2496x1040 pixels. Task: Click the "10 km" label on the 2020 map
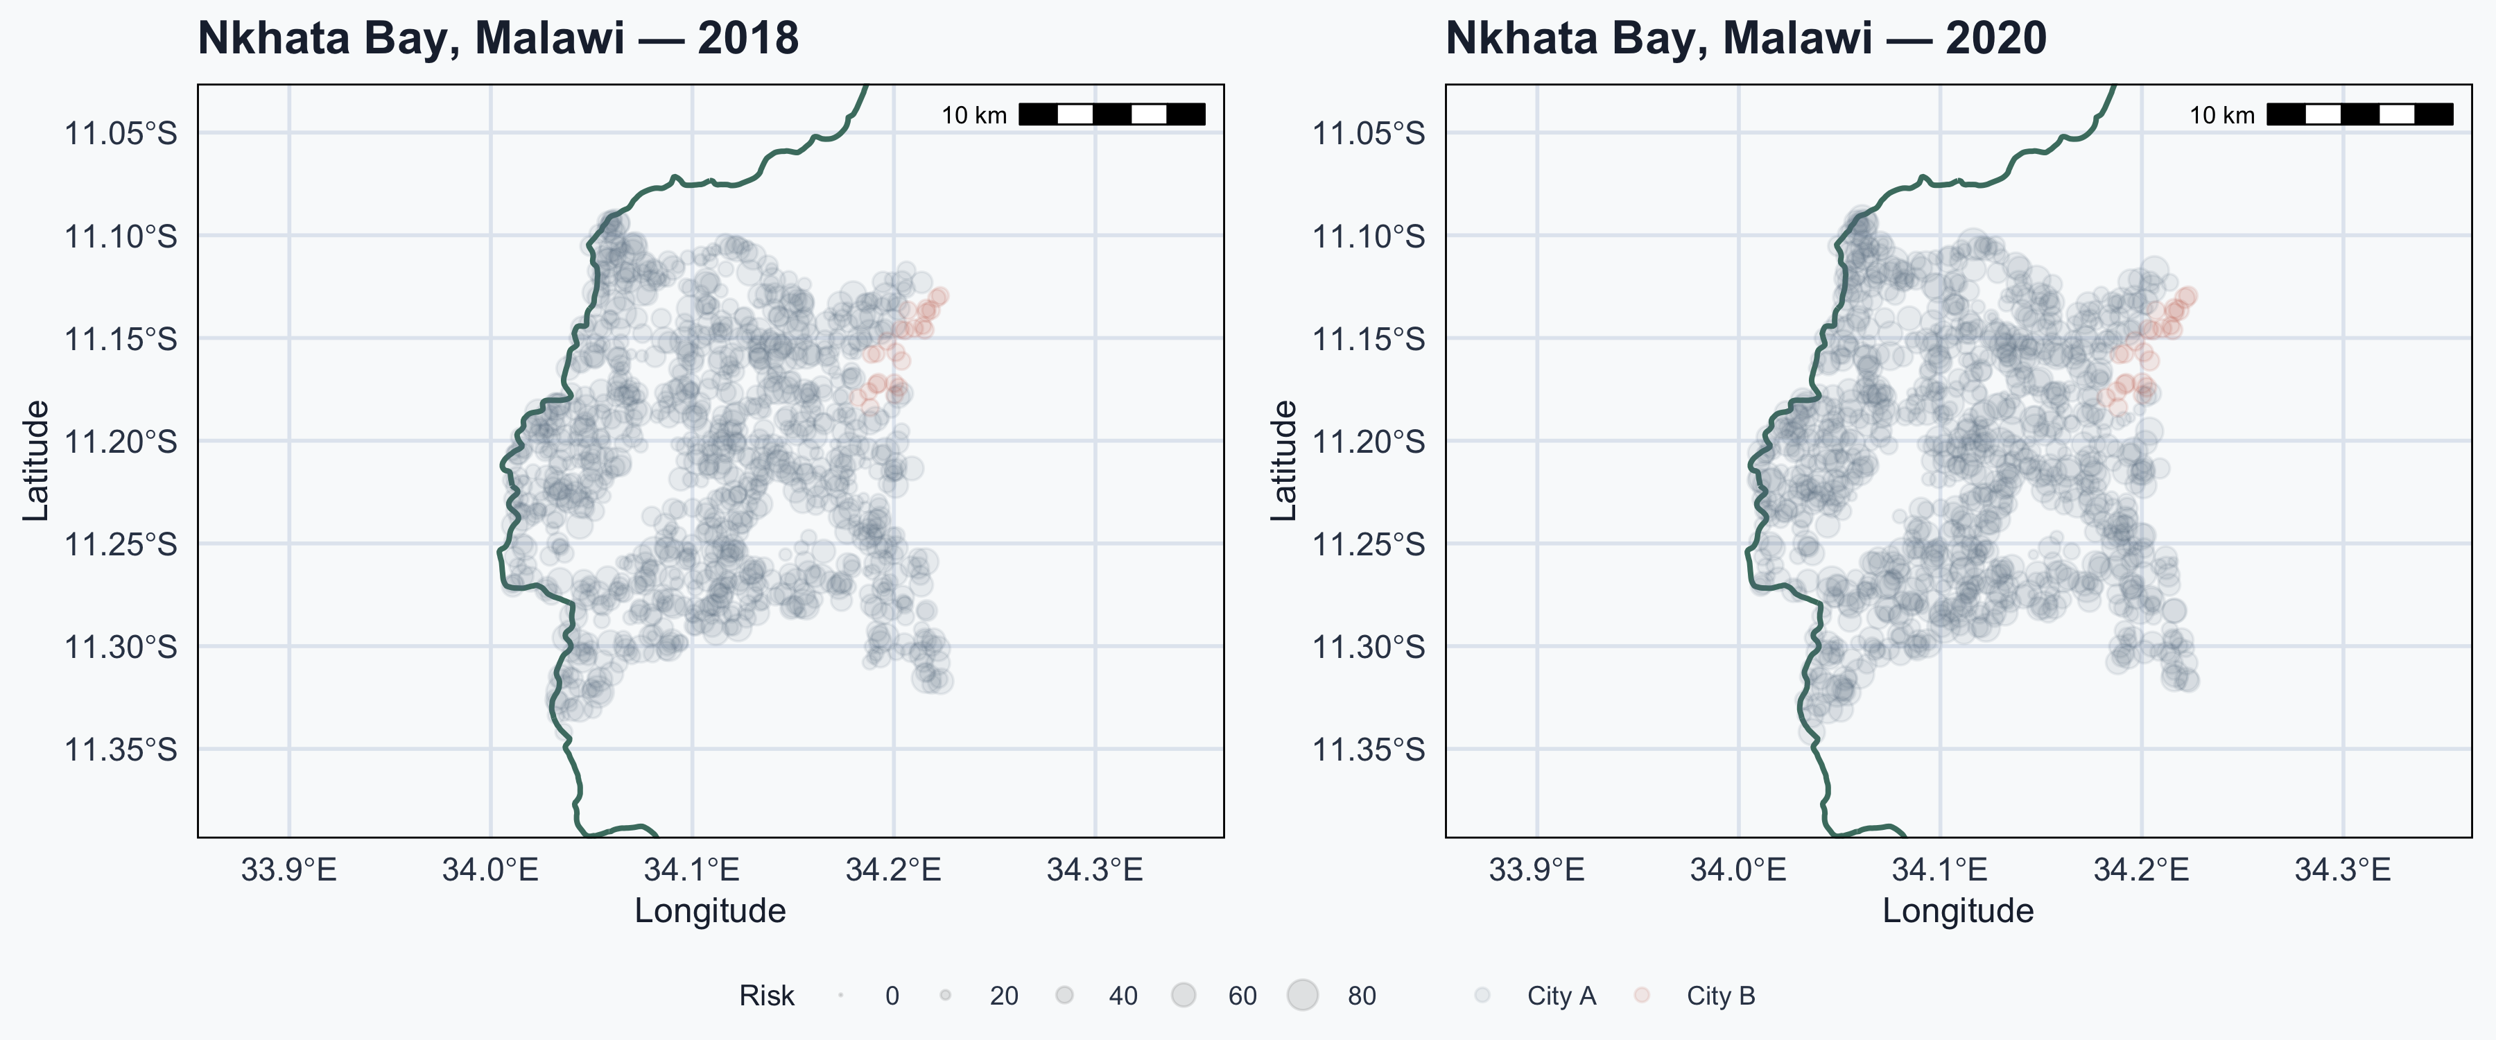click(x=2222, y=115)
